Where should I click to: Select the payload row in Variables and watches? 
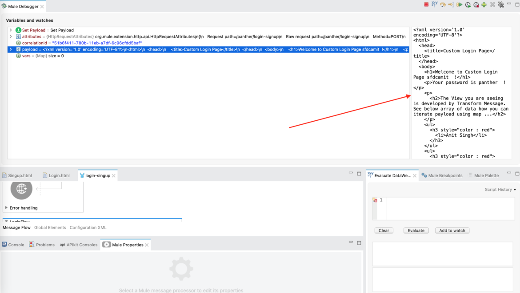click(x=89, y=49)
